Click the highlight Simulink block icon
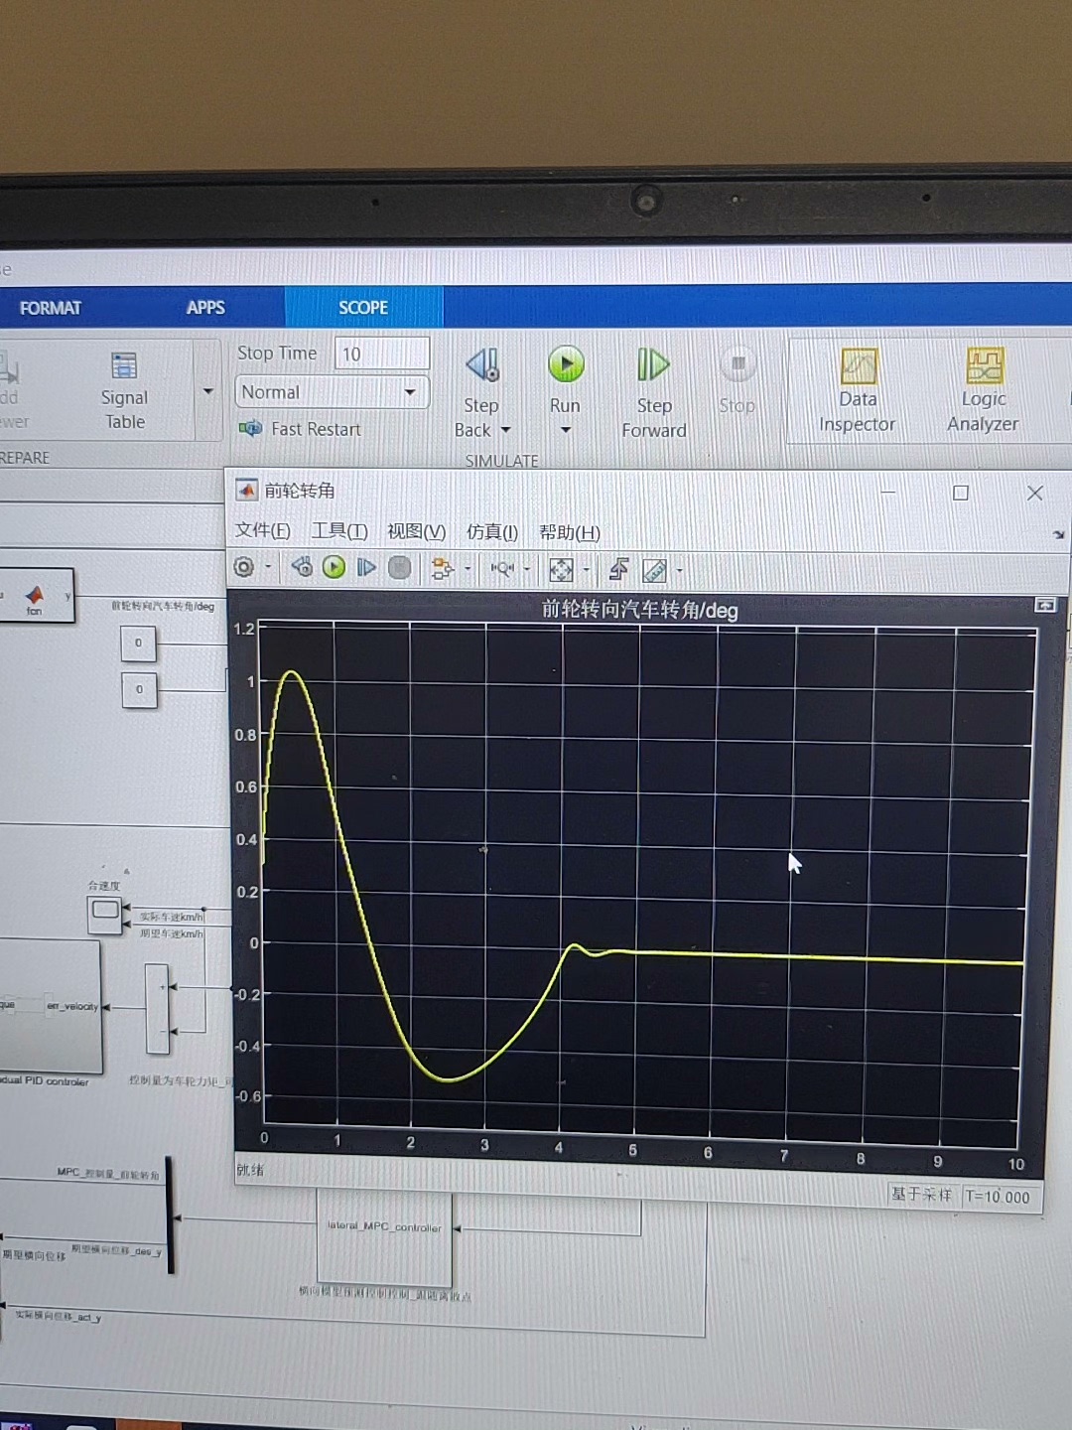Viewport: 1072px width, 1430px height. 442,568
